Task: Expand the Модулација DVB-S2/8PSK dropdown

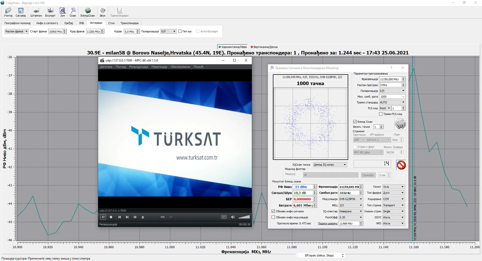Action: point(351,199)
